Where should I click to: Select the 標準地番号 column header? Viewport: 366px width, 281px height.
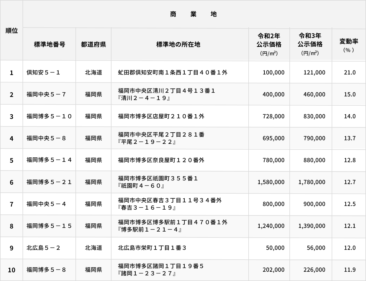(x=49, y=44)
